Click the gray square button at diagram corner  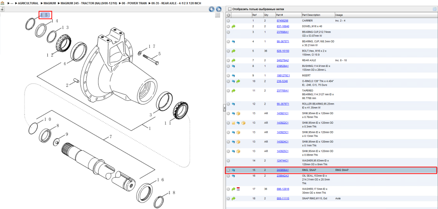(218, 15)
